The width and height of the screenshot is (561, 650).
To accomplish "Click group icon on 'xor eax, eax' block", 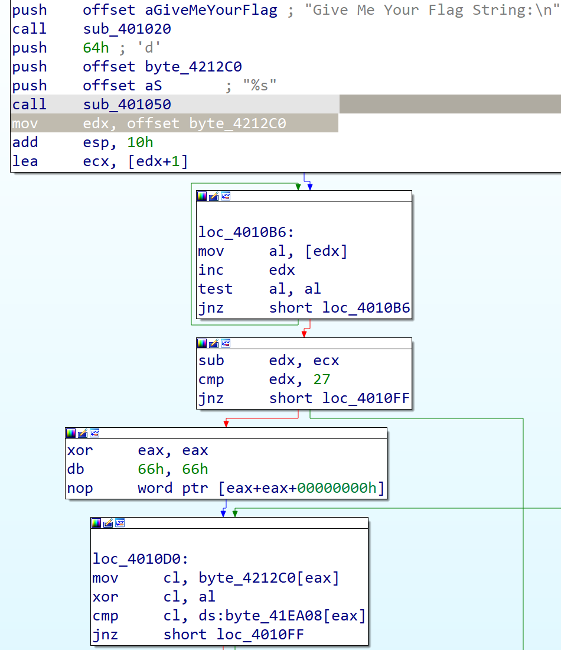I will 94,433.
